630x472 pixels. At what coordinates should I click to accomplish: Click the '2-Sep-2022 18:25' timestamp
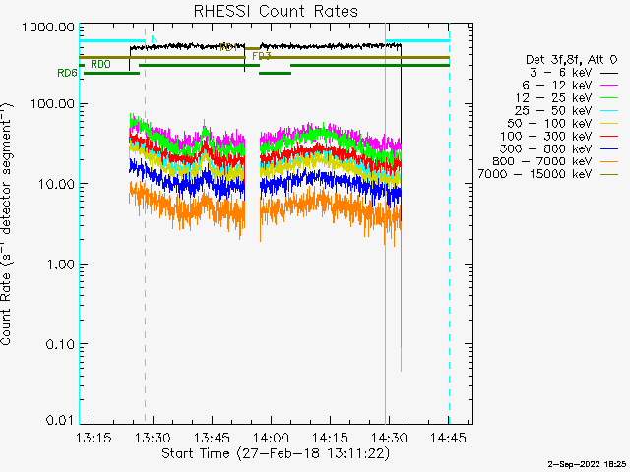(589, 464)
